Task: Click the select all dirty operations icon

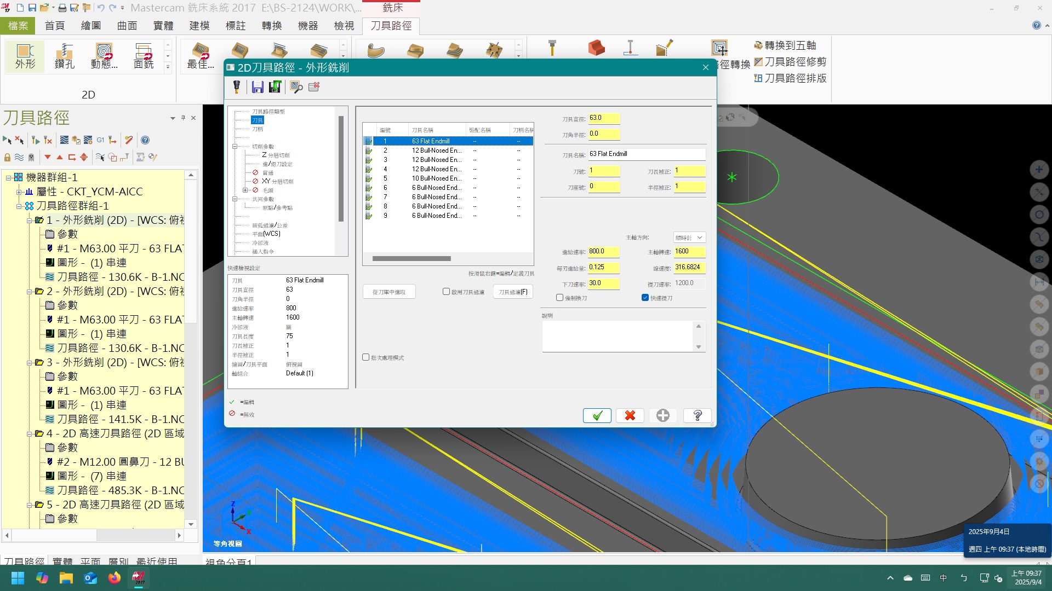Action: (20, 140)
